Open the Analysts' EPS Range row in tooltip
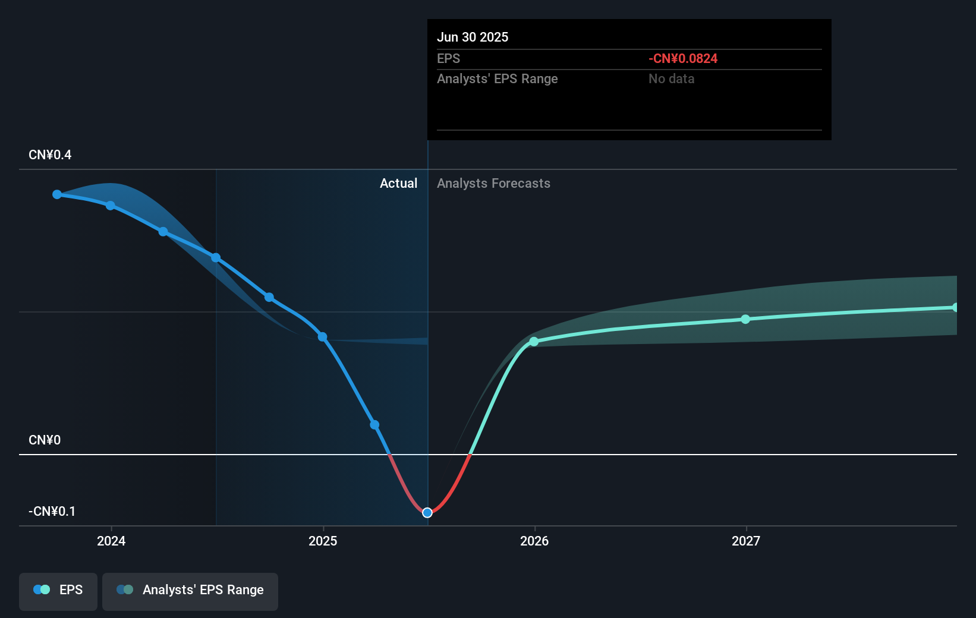 pyautogui.click(x=498, y=78)
